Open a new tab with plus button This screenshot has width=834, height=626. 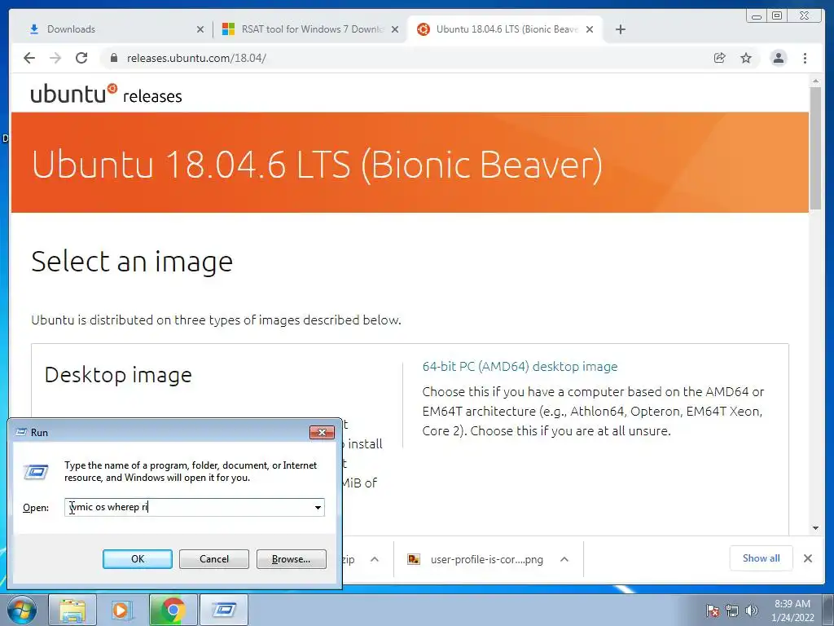point(620,29)
